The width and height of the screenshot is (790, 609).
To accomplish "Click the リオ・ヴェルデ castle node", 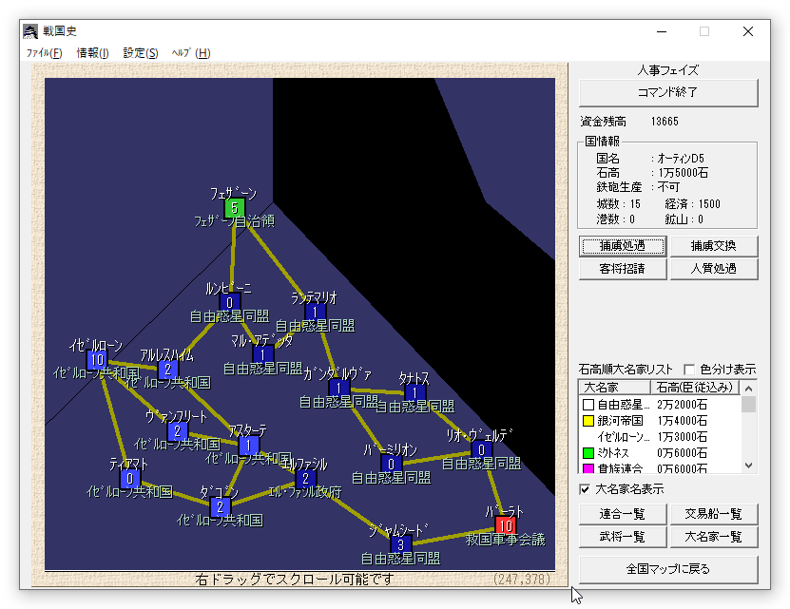I will (481, 450).
